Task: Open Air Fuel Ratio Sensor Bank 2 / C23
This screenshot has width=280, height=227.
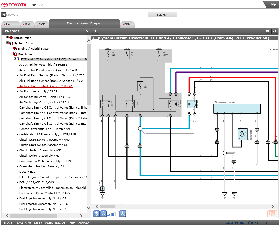Action: (51, 81)
